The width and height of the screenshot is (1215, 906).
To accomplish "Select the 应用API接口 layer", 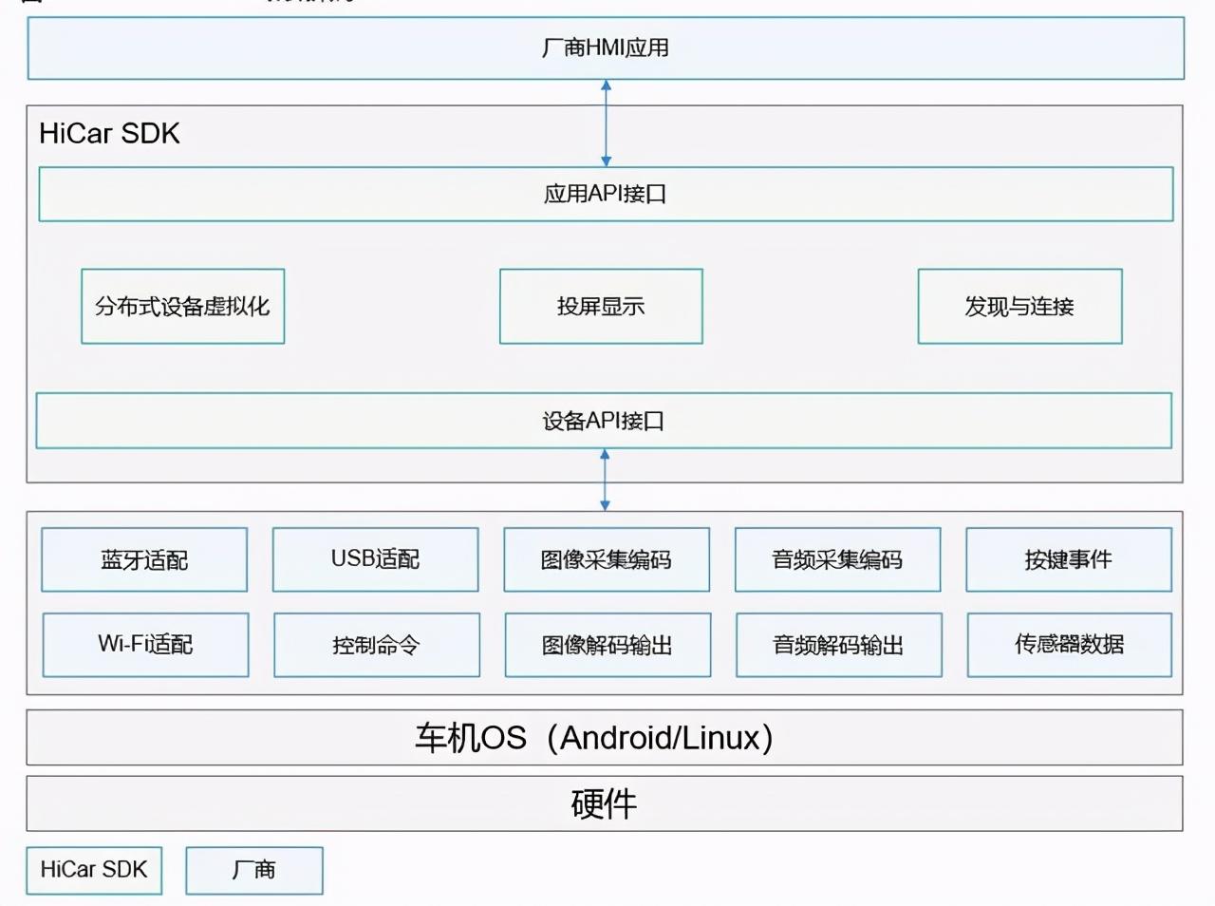I will click(x=605, y=193).
